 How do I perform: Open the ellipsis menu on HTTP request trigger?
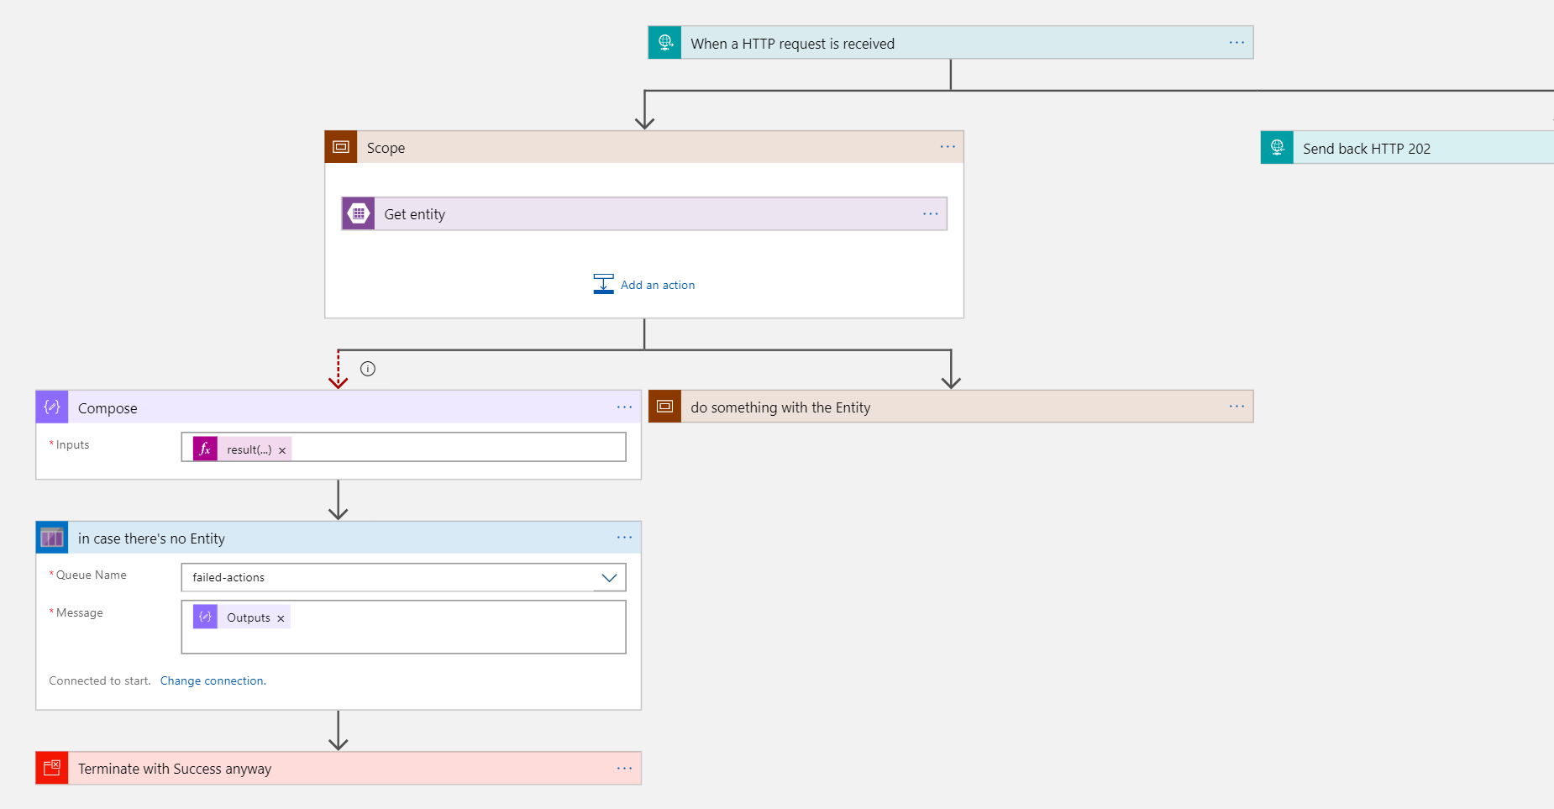[1236, 43]
